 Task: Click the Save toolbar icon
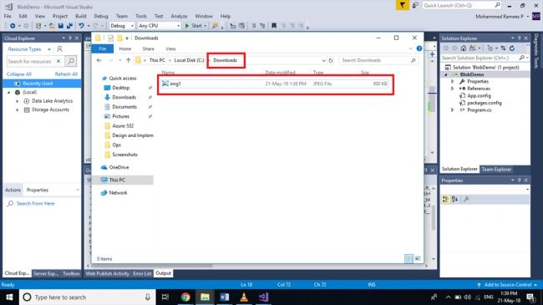pos(61,26)
